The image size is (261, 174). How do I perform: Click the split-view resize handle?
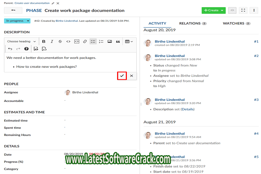[141, 104]
